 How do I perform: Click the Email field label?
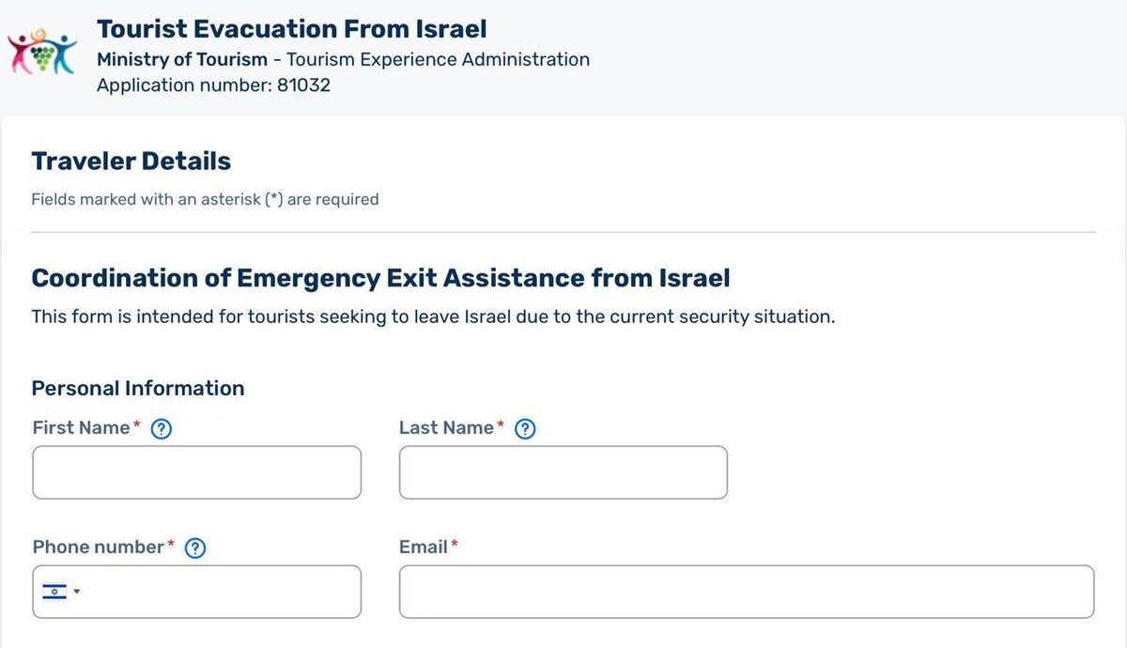pyautogui.click(x=423, y=547)
